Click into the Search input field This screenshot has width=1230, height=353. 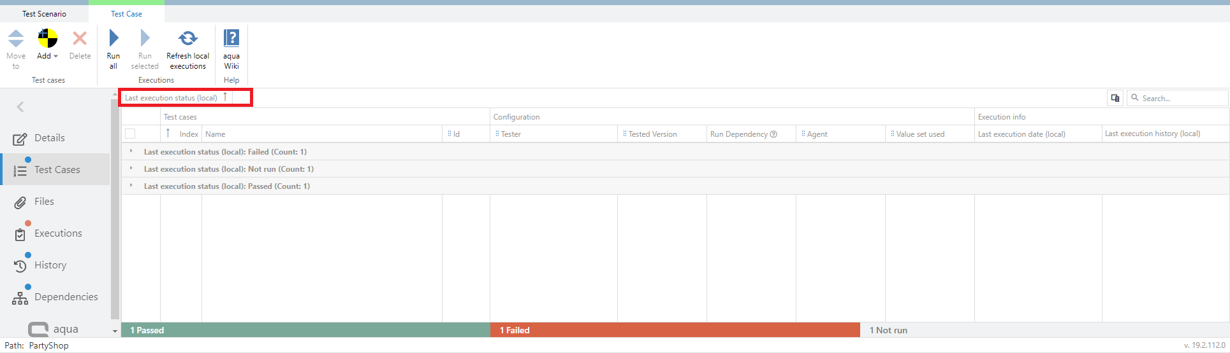tap(1182, 99)
